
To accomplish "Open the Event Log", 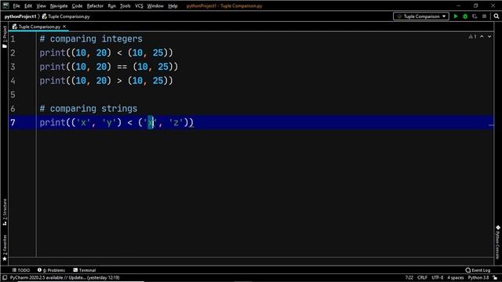I will (x=478, y=270).
